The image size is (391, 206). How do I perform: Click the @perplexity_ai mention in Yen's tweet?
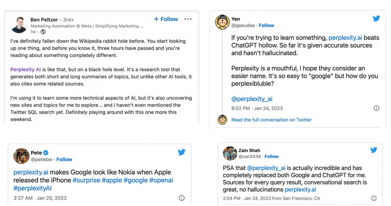[x=252, y=99]
